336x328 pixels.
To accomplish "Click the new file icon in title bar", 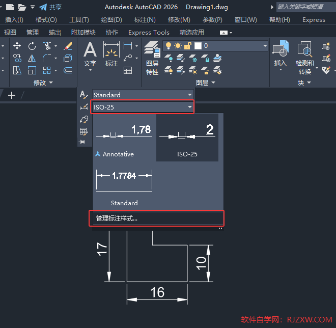I will pos(10,7).
